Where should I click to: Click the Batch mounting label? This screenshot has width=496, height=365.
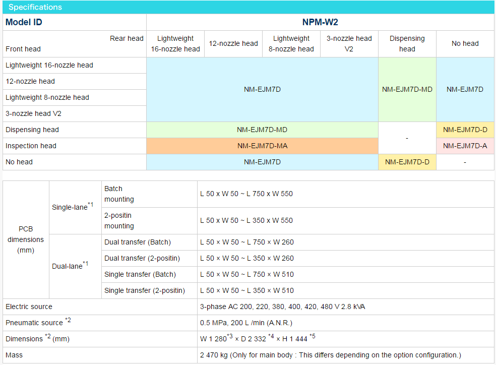pyautogui.click(x=119, y=194)
